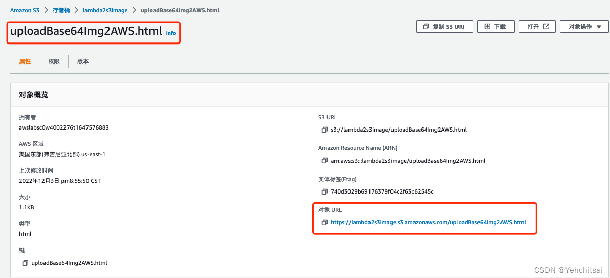Open the object with 打开 button

click(x=538, y=27)
